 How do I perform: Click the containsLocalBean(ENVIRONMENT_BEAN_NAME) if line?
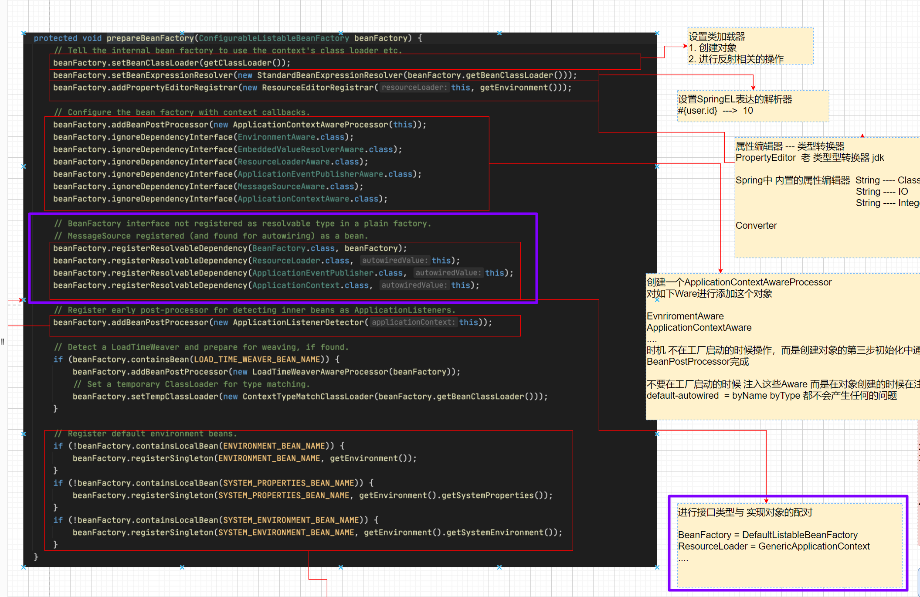(x=199, y=446)
